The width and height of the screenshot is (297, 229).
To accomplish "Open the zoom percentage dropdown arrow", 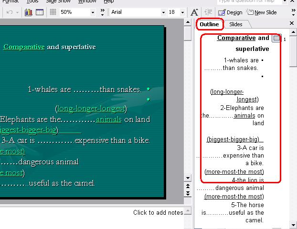I will click(x=93, y=12).
